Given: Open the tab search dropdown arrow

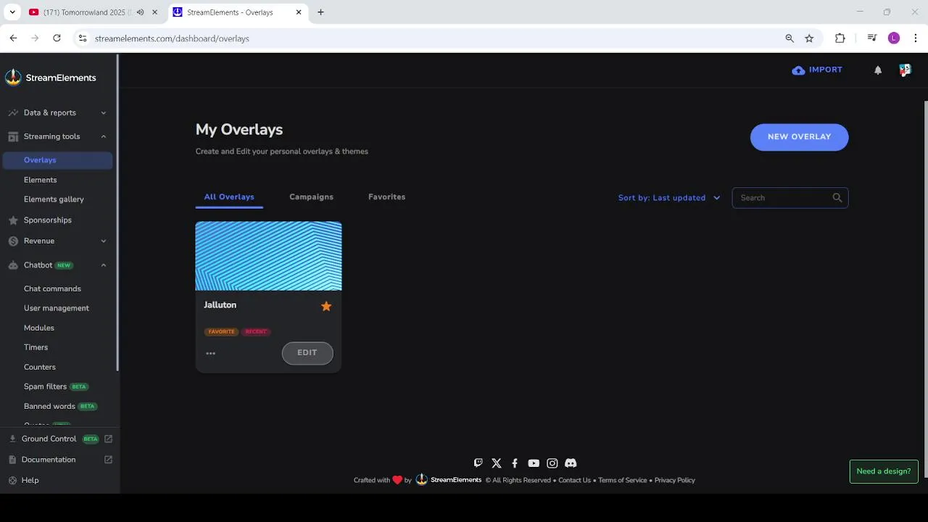Looking at the screenshot, I should [12, 12].
